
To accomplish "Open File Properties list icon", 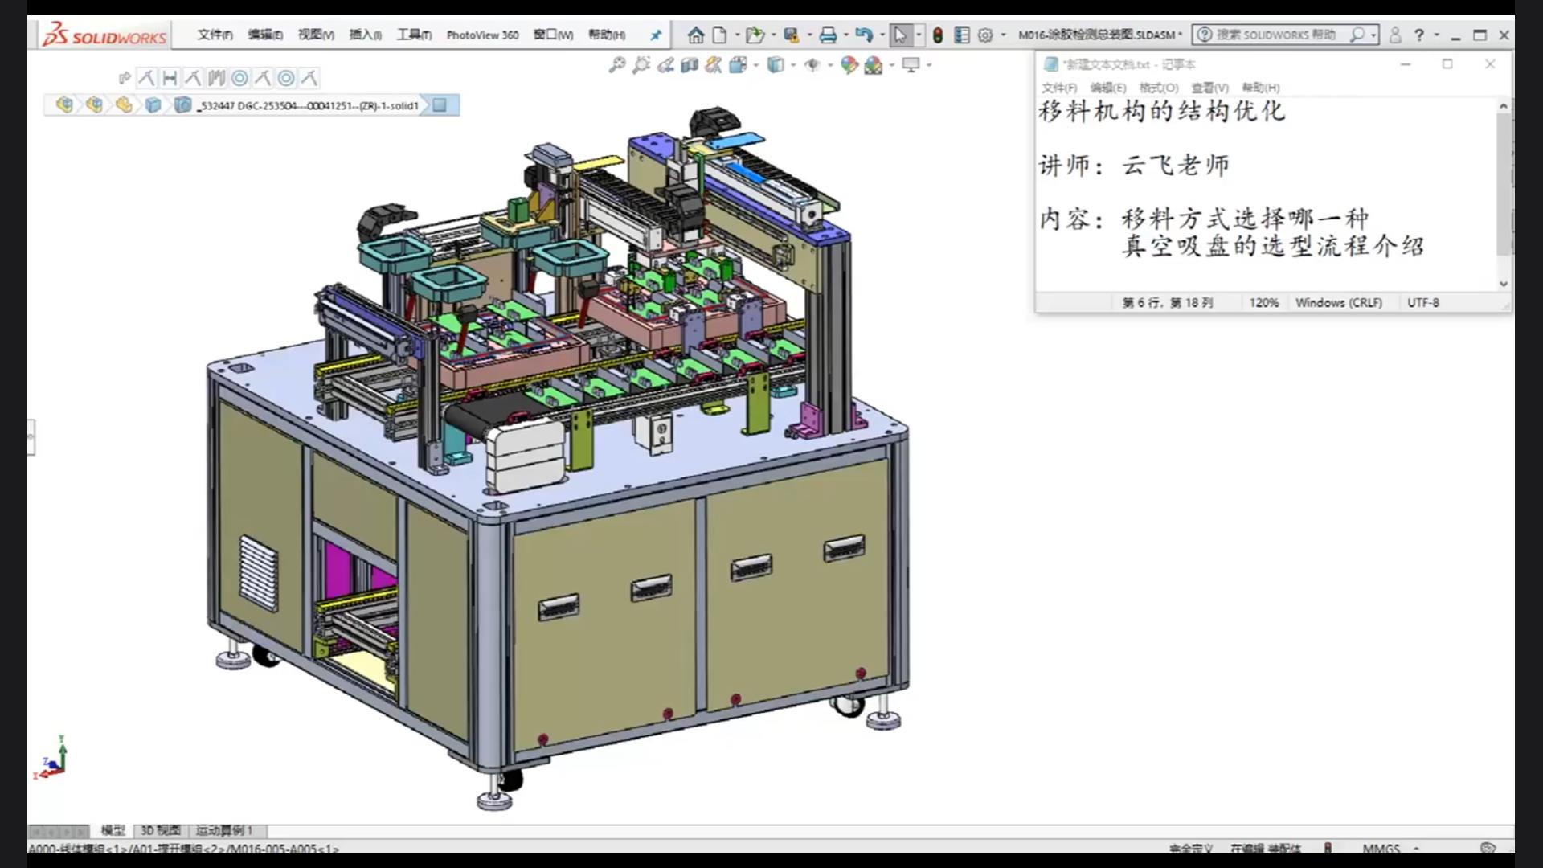I will pyautogui.click(x=962, y=35).
